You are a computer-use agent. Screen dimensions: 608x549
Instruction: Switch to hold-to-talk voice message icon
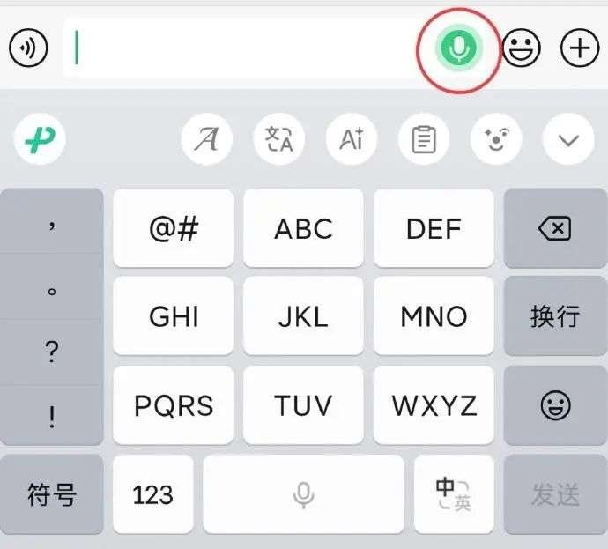[x=28, y=48]
